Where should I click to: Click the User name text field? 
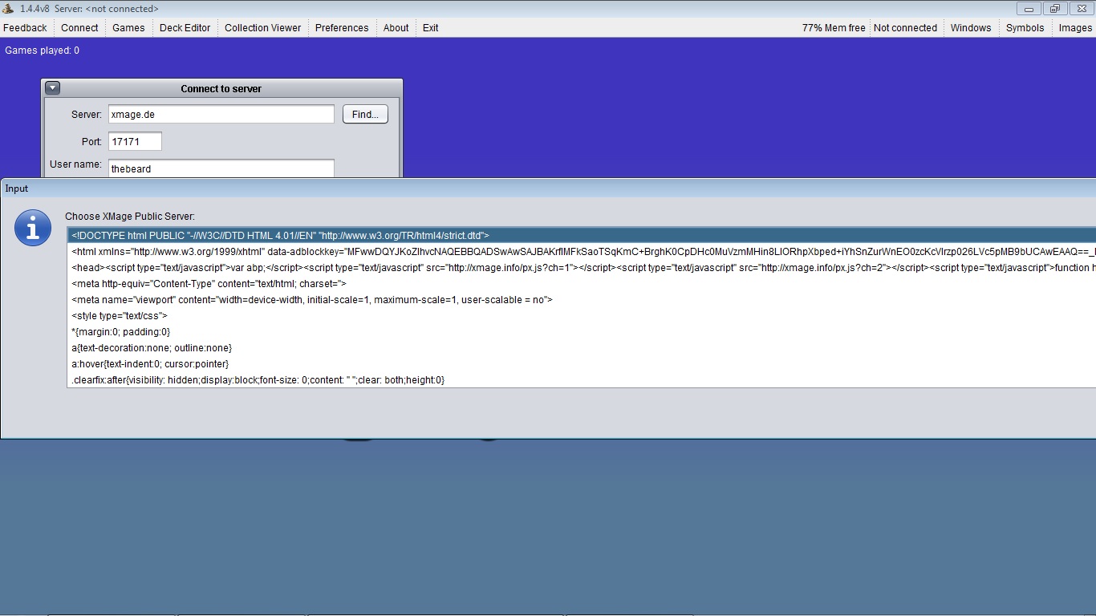tap(221, 168)
